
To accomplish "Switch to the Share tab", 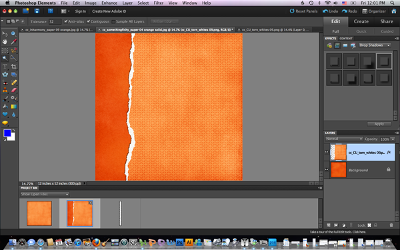I will (387, 21).
